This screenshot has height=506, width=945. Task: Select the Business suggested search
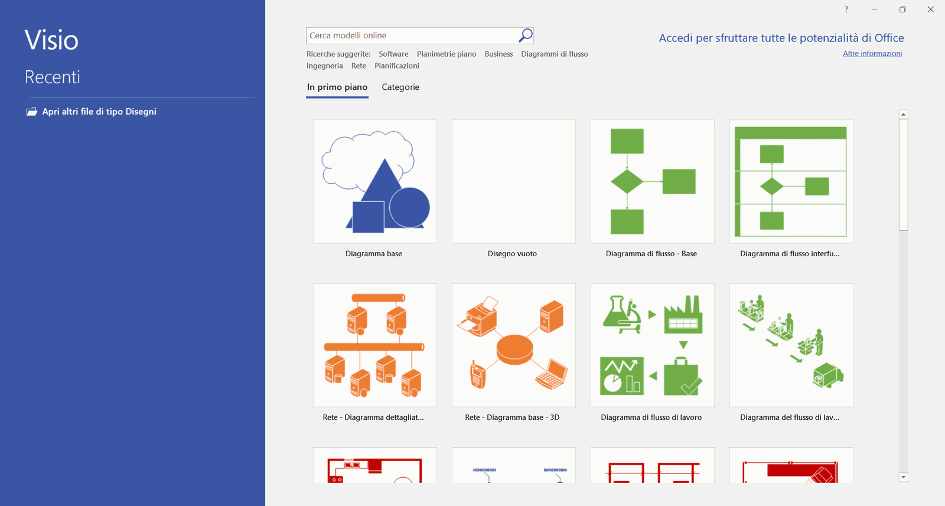click(x=498, y=54)
